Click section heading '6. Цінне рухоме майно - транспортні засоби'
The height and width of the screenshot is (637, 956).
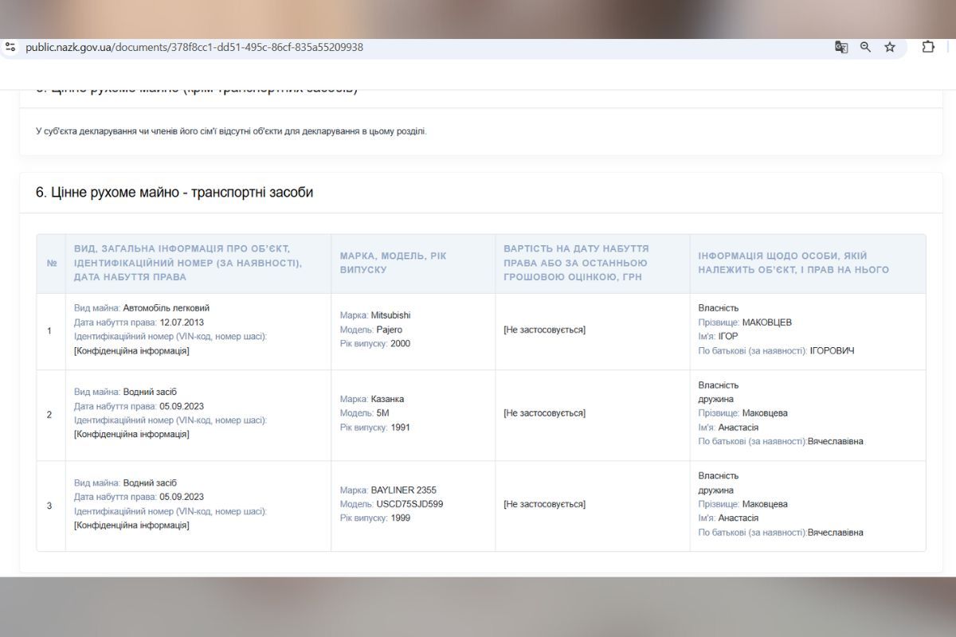pyautogui.click(x=174, y=193)
